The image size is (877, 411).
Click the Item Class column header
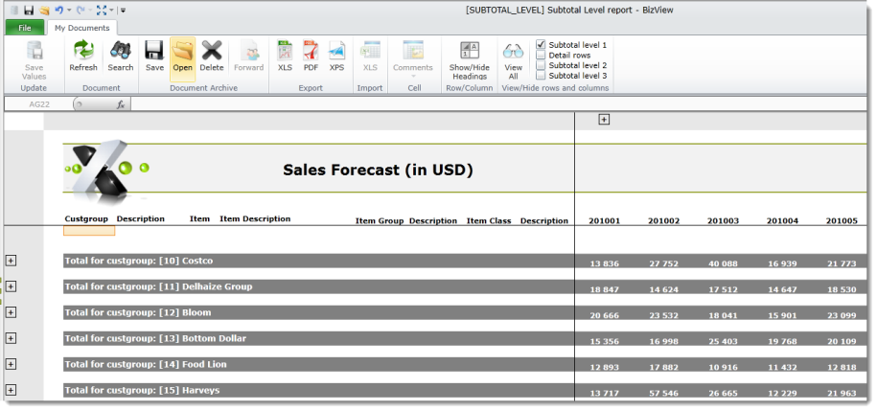point(489,221)
